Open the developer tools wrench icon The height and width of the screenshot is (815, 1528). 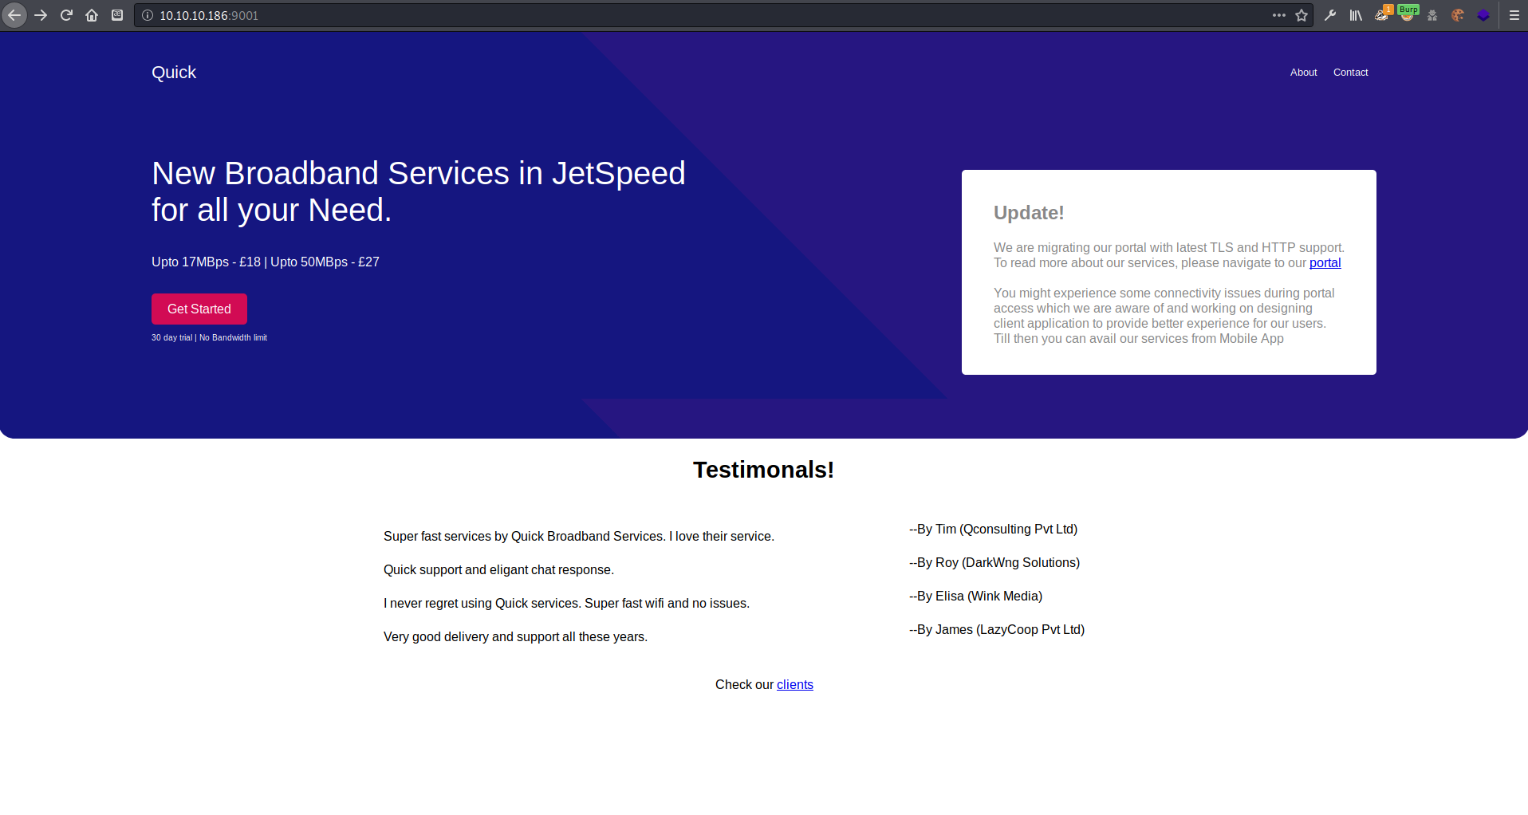1330,15
